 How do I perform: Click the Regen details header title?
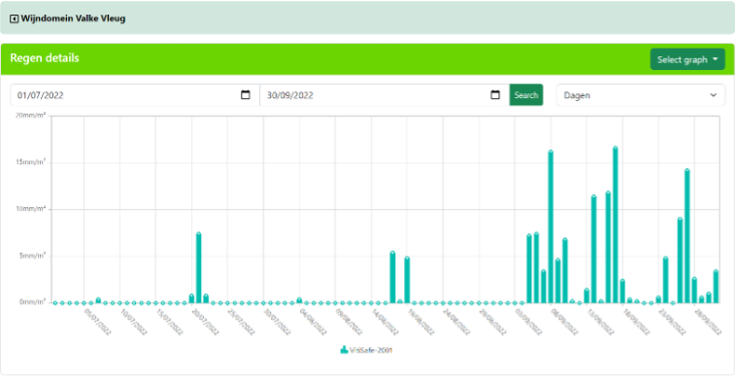tap(45, 58)
